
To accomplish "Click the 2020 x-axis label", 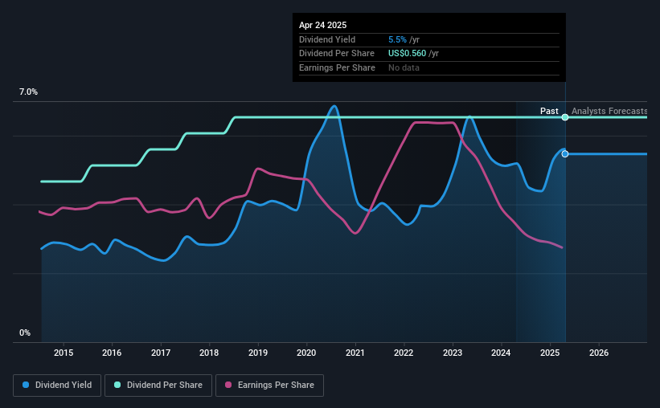I will click(x=306, y=353).
